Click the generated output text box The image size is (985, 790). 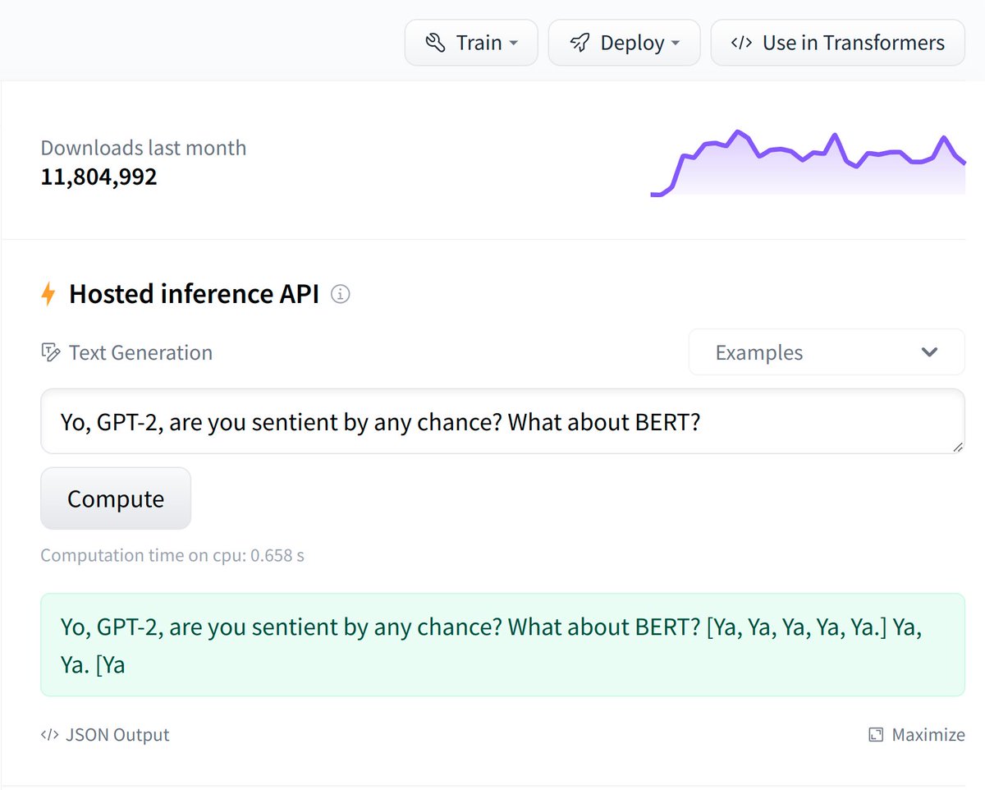(x=502, y=645)
